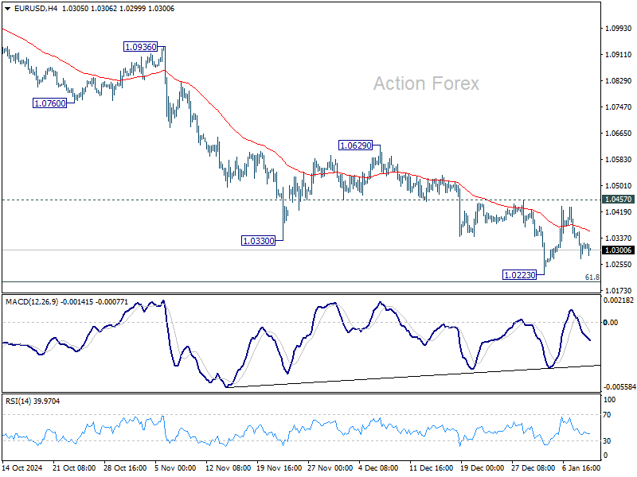The width and height of the screenshot is (637, 477).
Task: Click the 1.04570 level tag on price axis
Action: coord(619,200)
